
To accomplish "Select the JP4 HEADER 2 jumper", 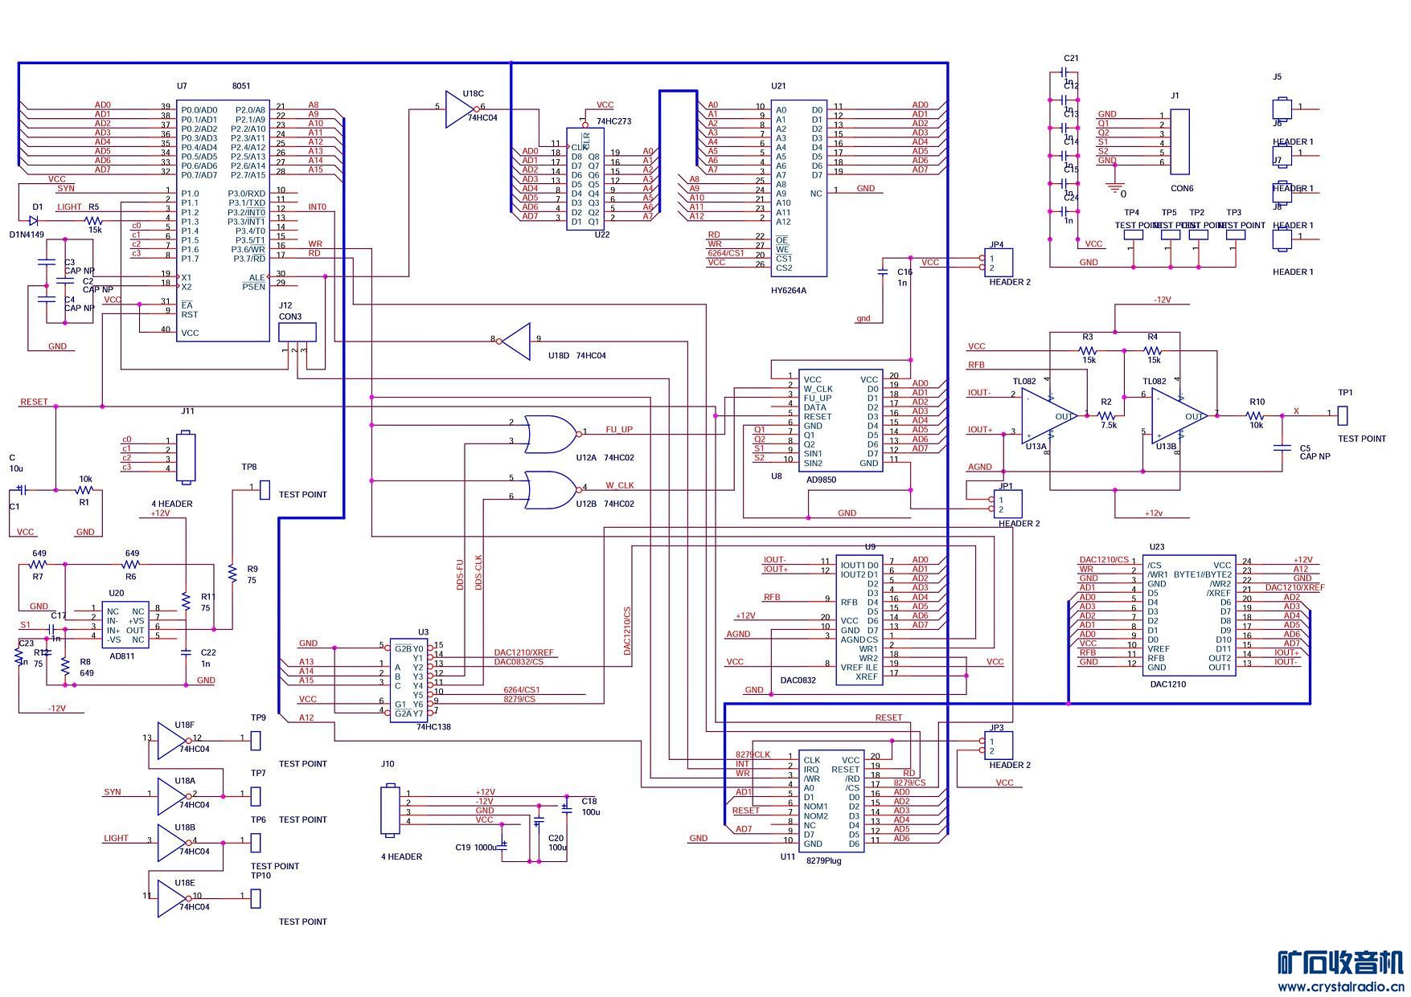I will [999, 263].
